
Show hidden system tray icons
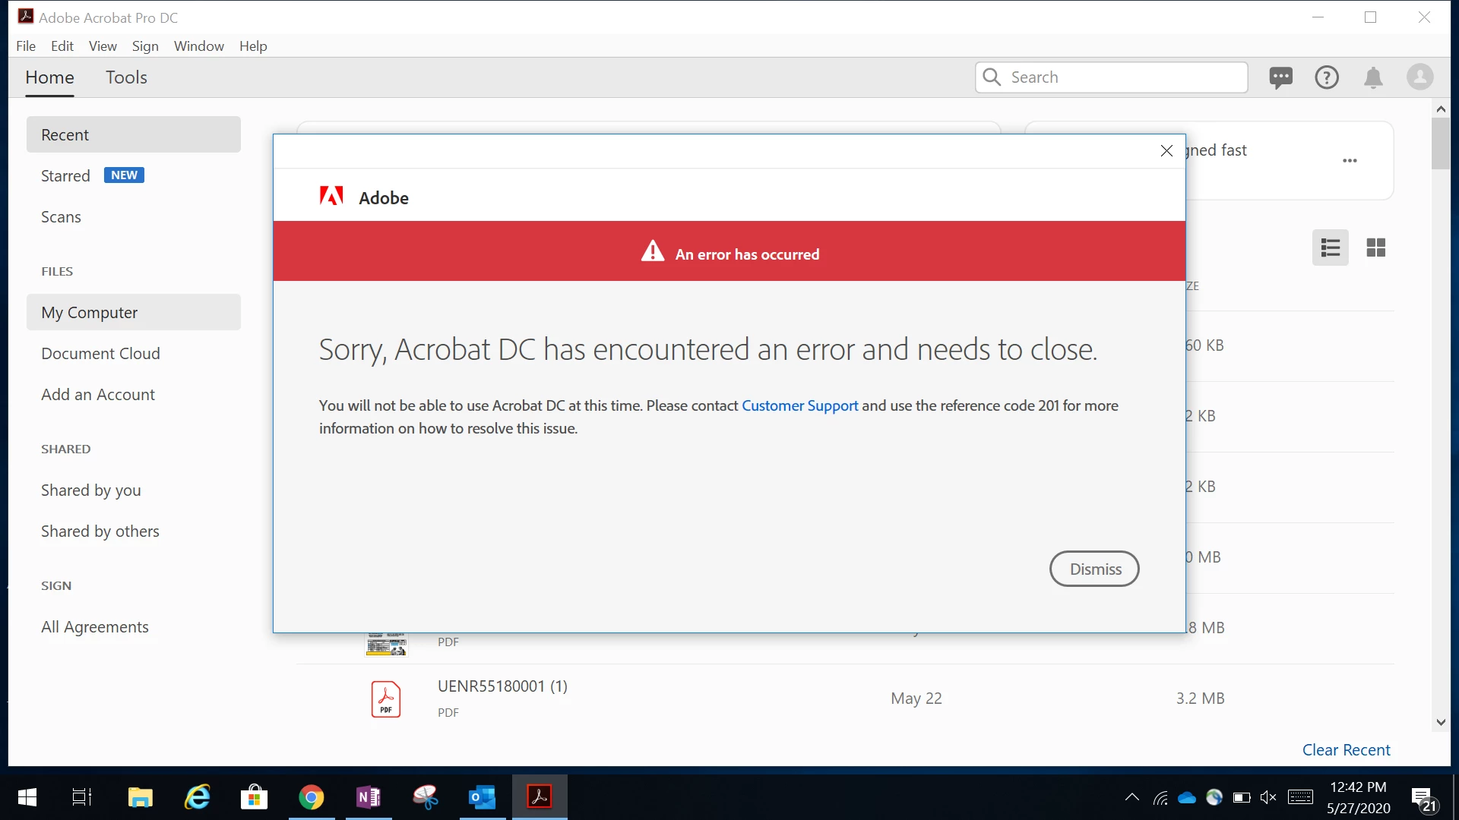coord(1131,797)
